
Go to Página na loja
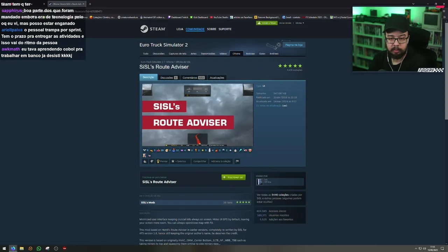(x=294, y=45)
